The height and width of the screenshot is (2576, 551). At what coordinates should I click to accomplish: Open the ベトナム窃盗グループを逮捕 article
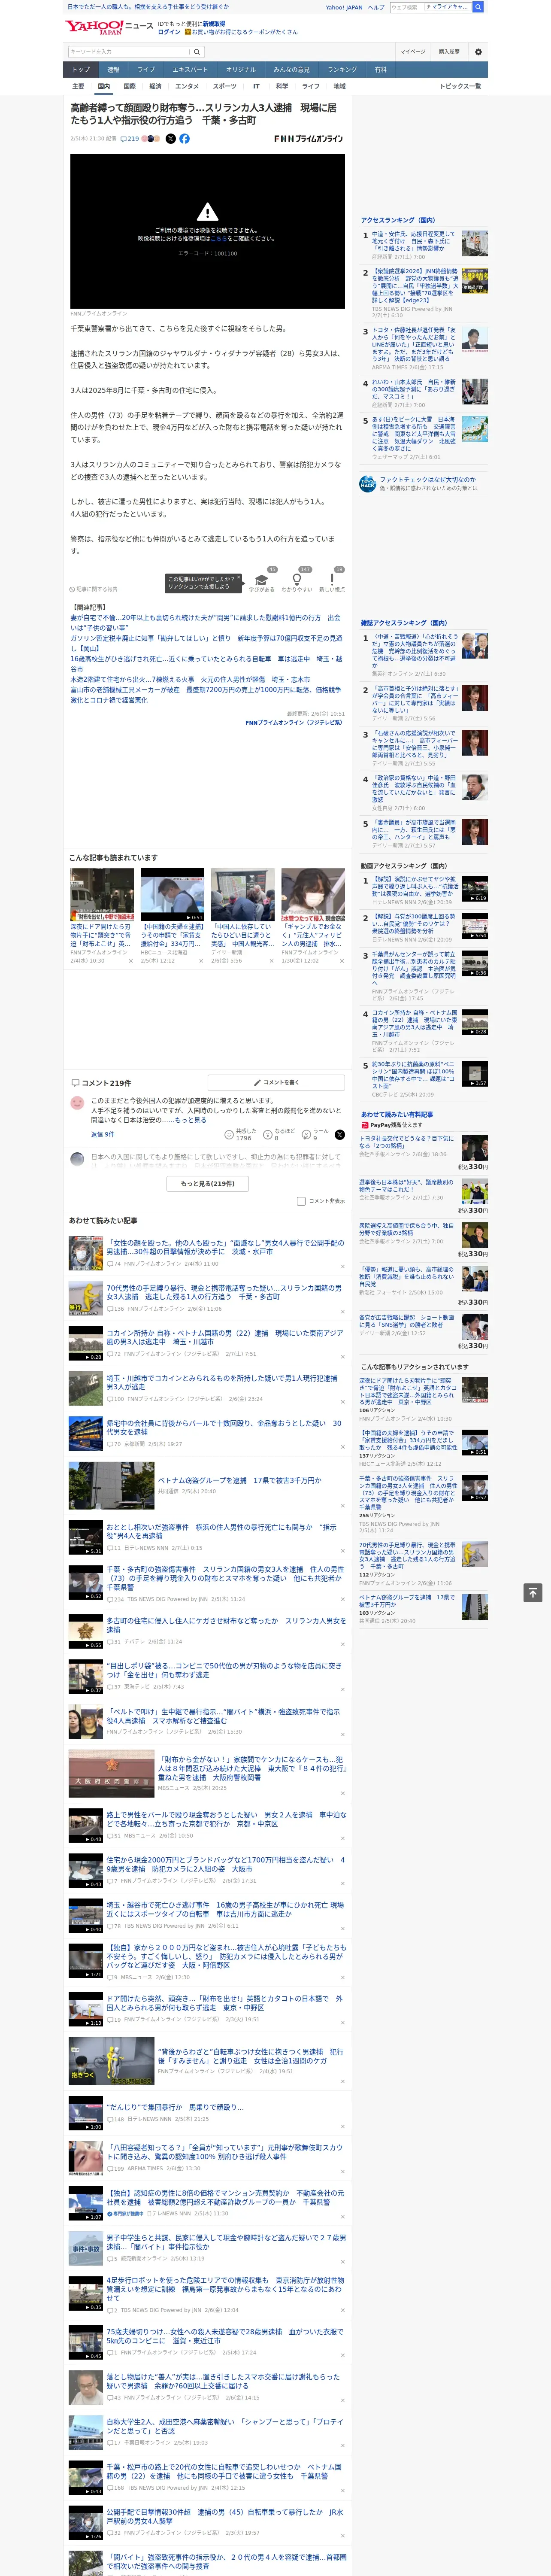pos(240,1480)
